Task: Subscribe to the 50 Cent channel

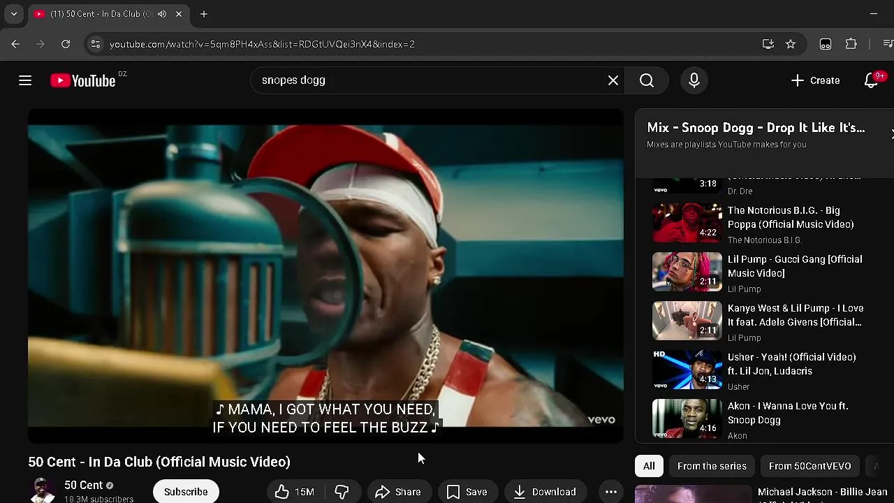Action: coord(186,492)
